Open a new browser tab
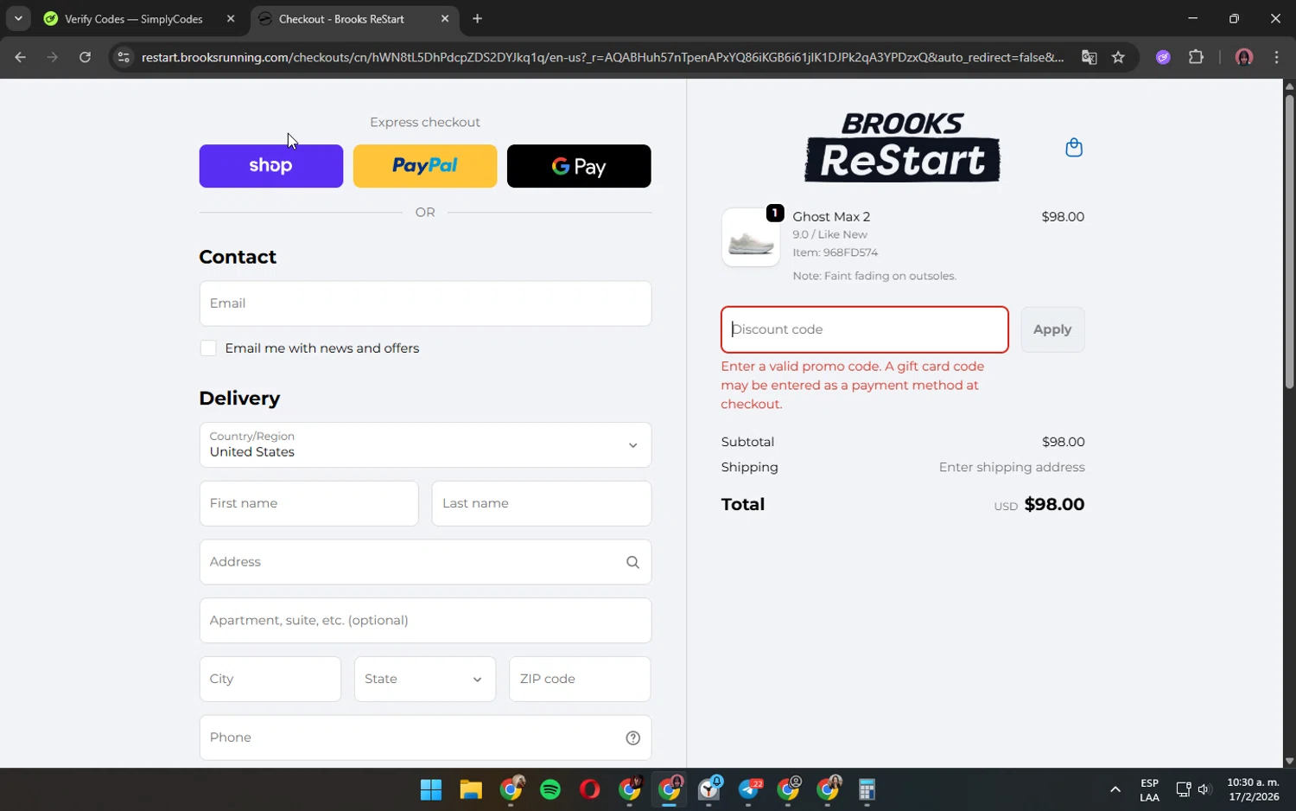This screenshot has height=811, width=1296. (477, 18)
